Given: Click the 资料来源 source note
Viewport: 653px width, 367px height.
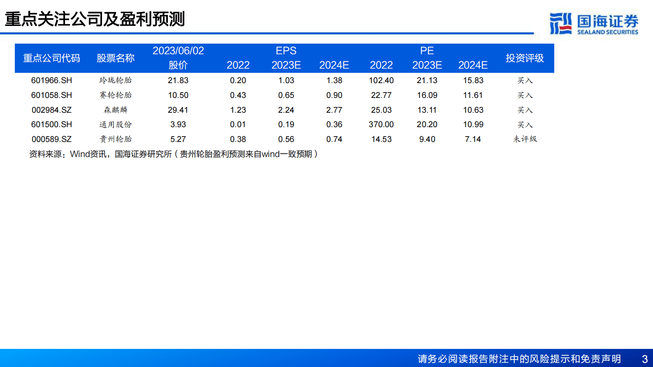Looking at the screenshot, I should (x=173, y=154).
